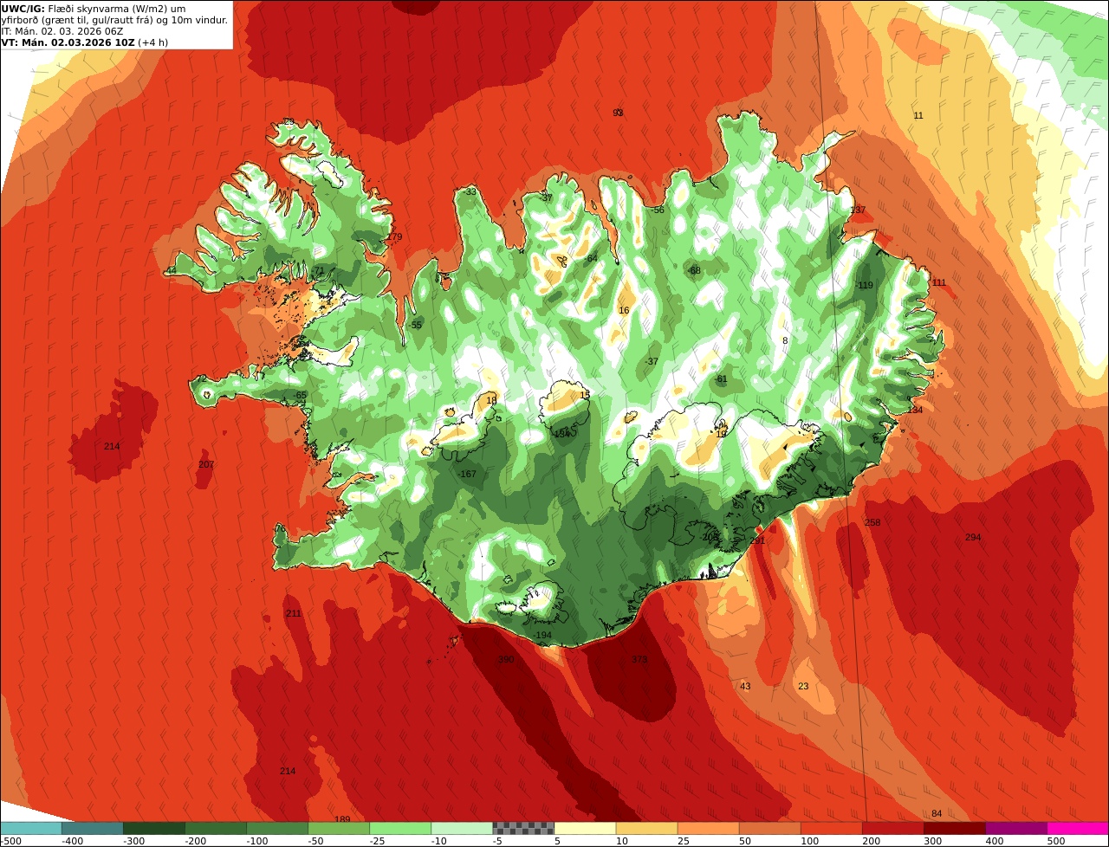Click the map value '111' off the east coast

coord(939,283)
